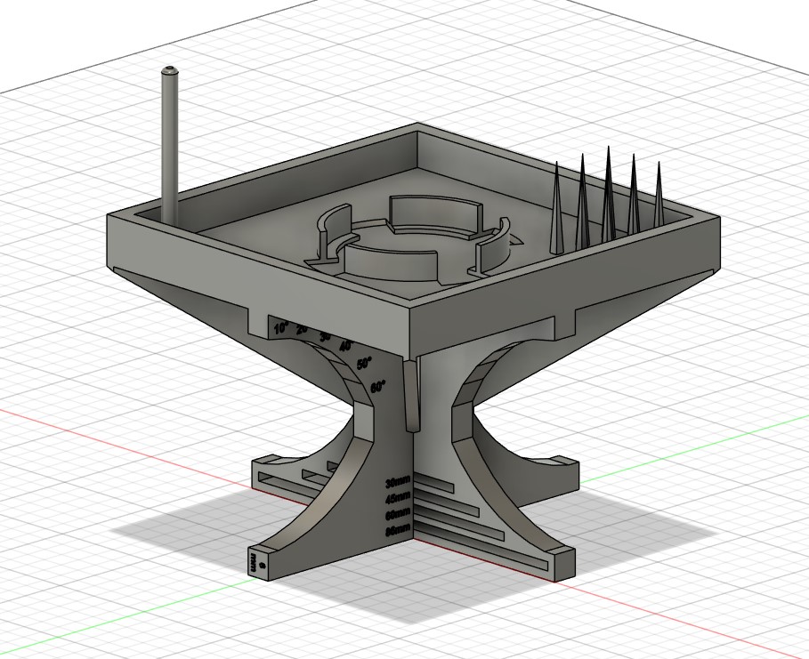Select the 40° overhang angle label
Image resolution: width=809 pixels, height=659 pixels.
(347, 346)
